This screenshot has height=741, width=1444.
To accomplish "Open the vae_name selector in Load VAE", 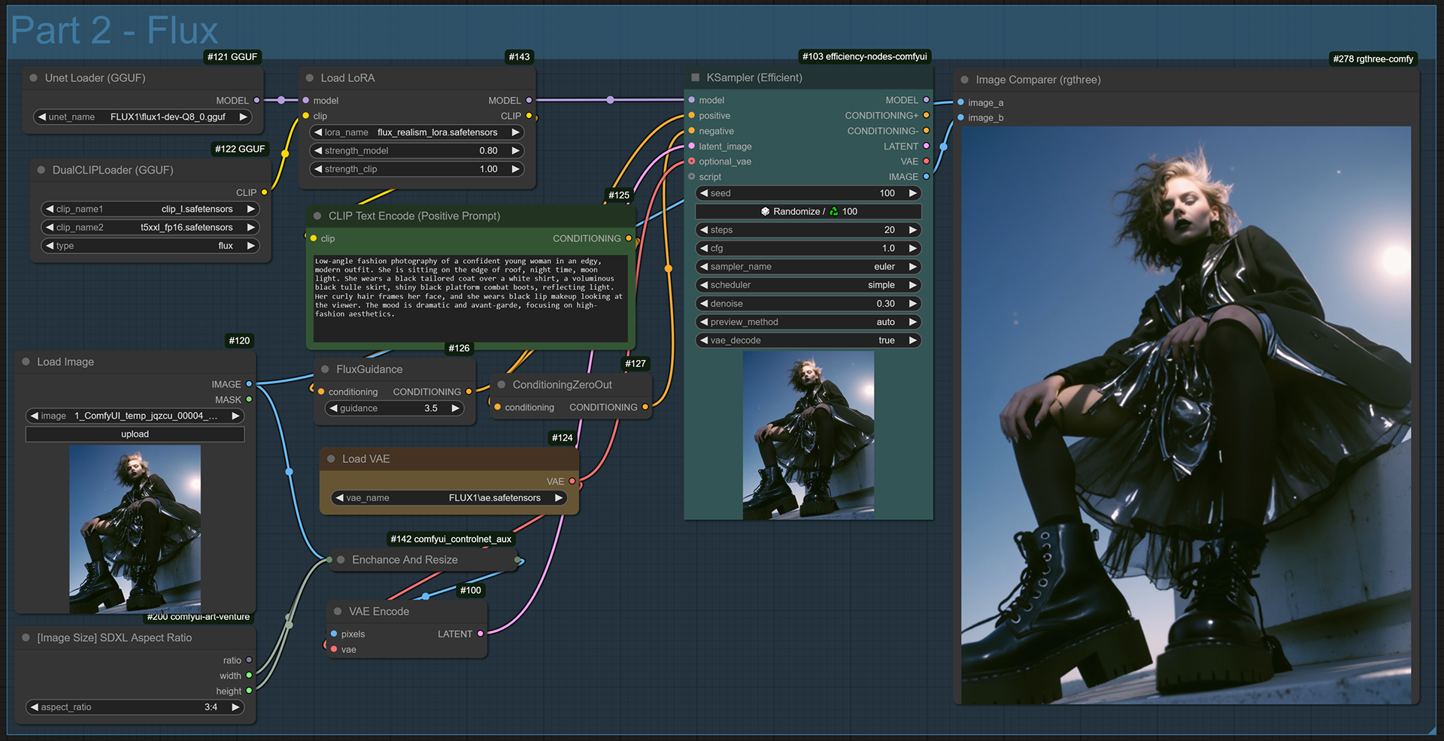I will click(449, 498).
